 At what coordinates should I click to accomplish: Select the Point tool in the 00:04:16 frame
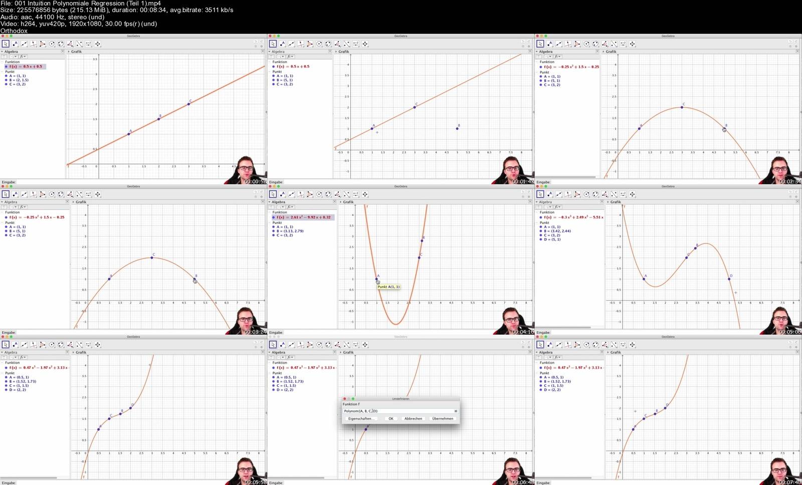tap(282, 194)
